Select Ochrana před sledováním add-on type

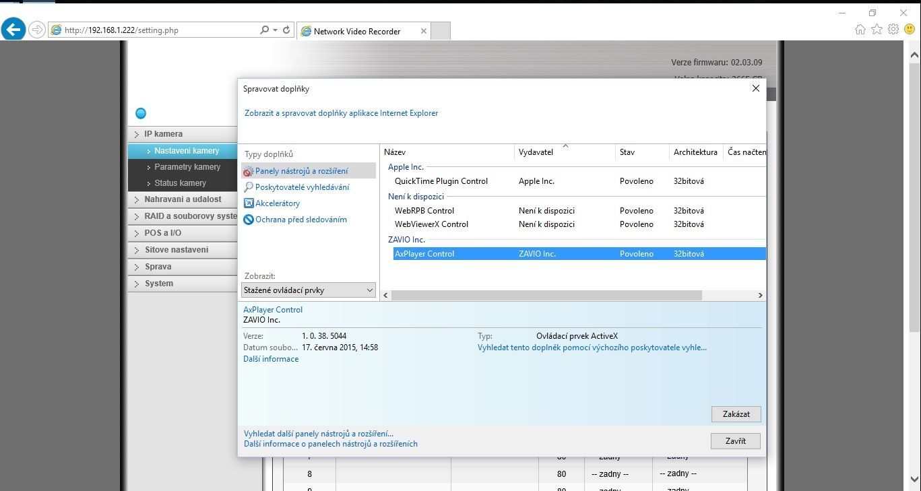300,220
